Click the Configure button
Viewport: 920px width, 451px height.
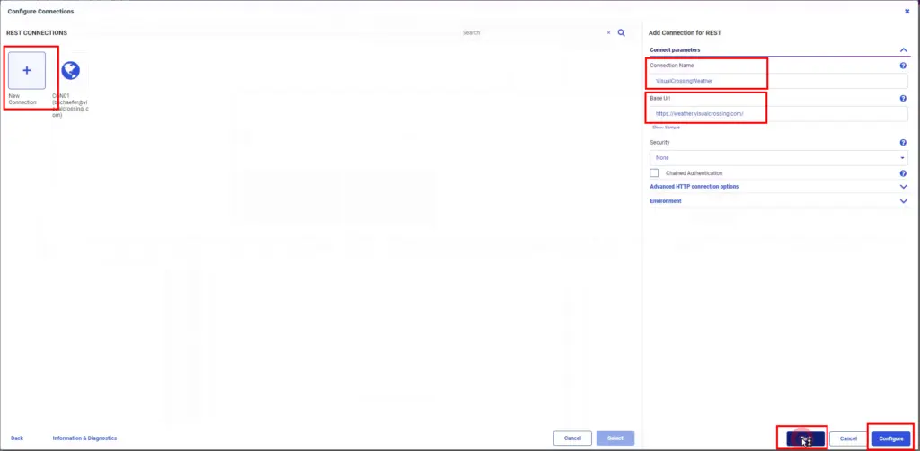point(890,438)
